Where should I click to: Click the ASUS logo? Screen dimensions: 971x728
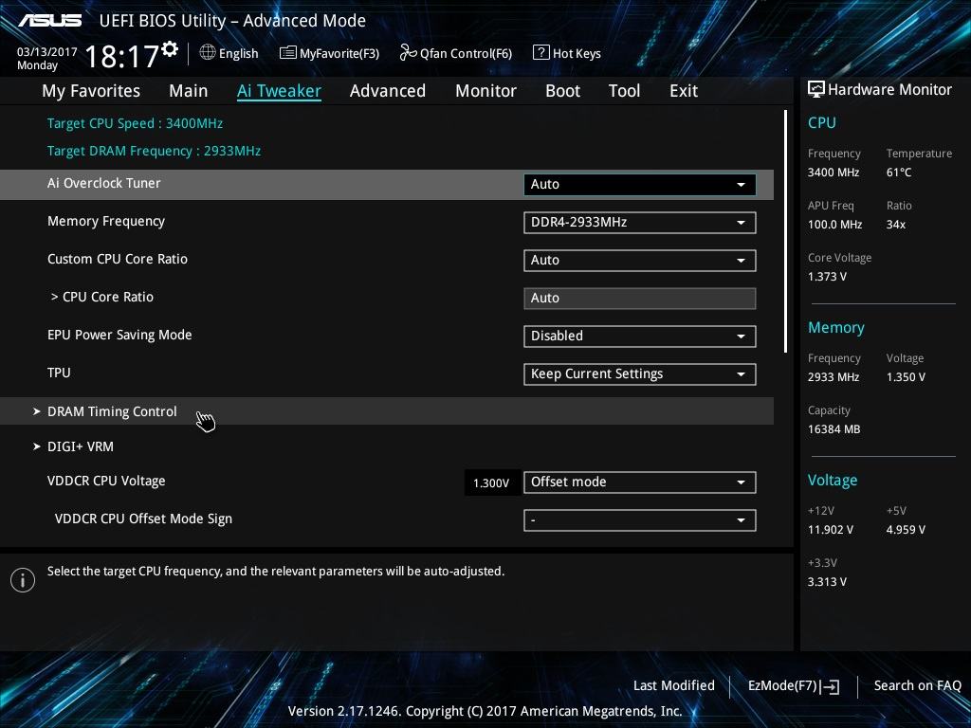50,21
